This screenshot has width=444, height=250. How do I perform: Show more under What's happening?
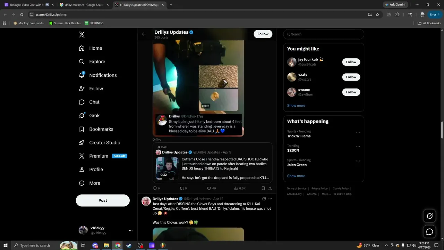tap(296, 176)
